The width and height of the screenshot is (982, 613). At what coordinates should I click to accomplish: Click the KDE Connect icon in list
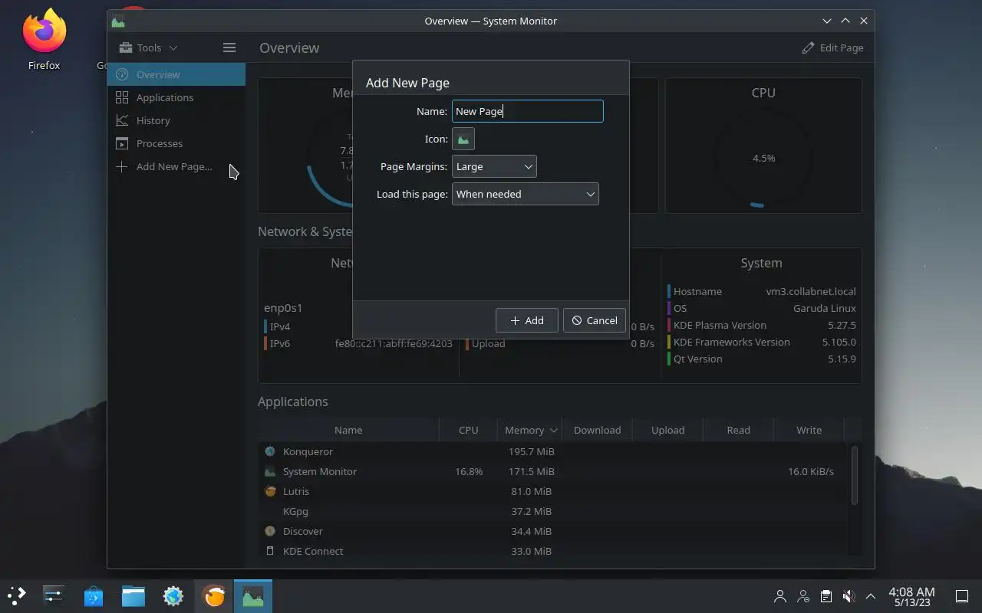(269, 551)
